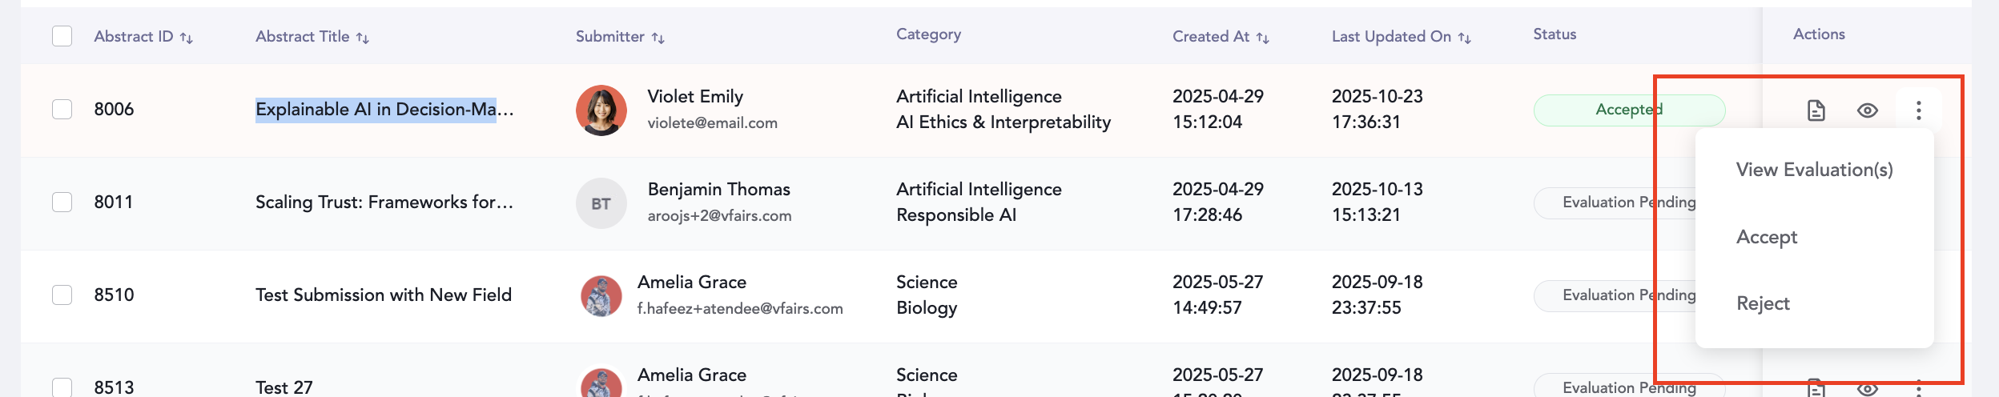The width and height of the screenshot is (1999, 397).
Task: Sort by Abstract Title column arrows
Action: pyautogui.click(x=363, y=38)
